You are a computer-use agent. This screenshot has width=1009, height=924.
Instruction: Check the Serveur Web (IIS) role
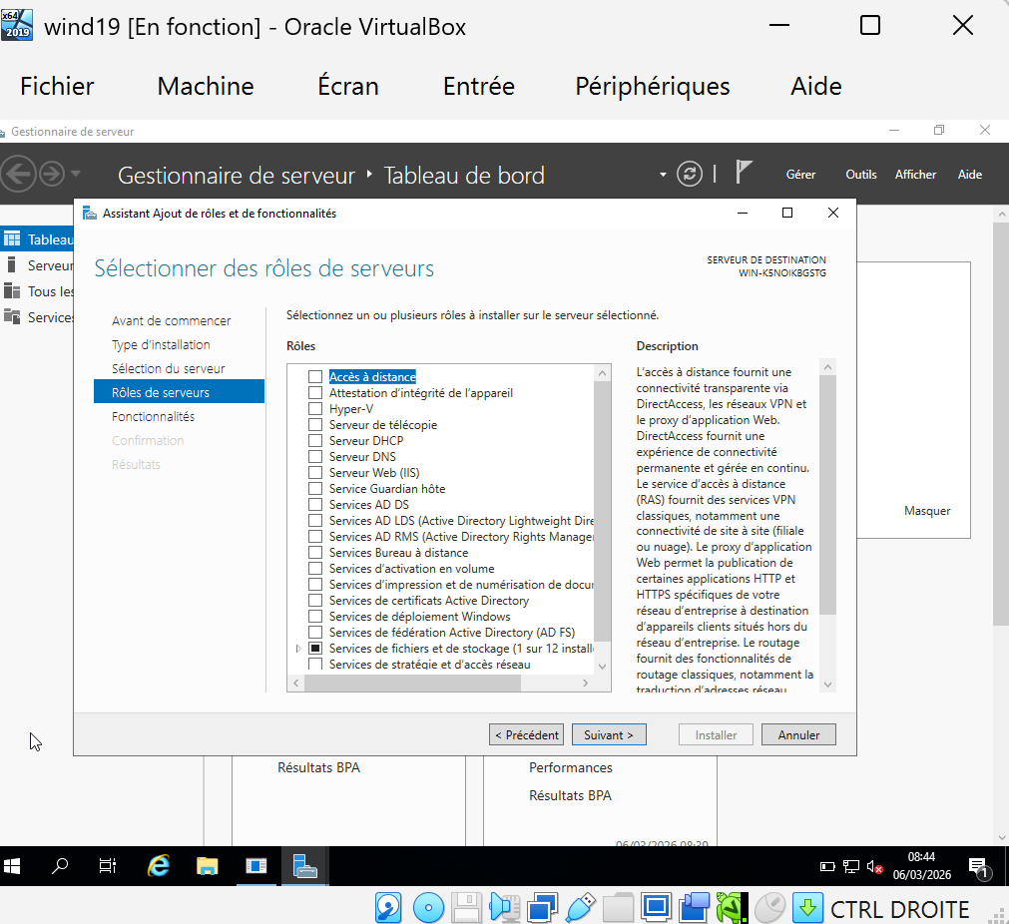pyautogui.click(x=315, y=472)
